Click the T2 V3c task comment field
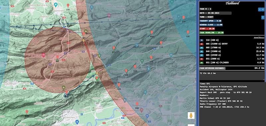This screenshot has height=126, width=266. (x=232, y=75)
